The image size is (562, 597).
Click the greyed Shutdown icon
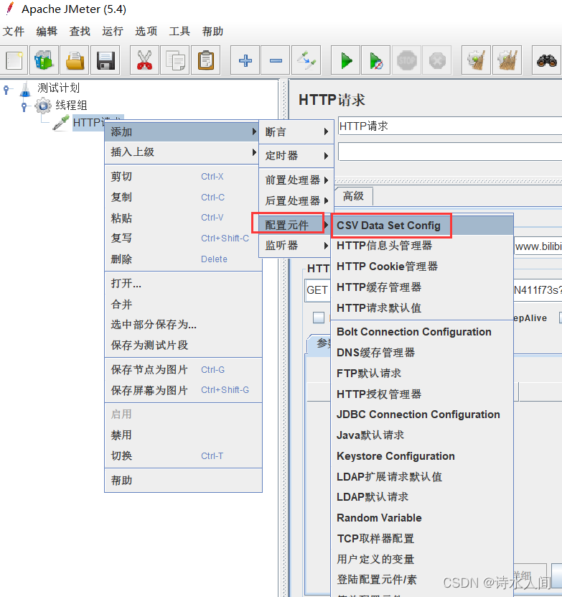pos(437,60)
